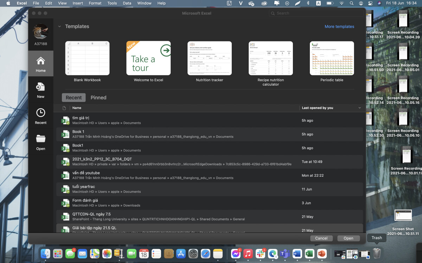Sort files by the Name column header
Viewport: 422px width, 263px height.
pos(77,108)
